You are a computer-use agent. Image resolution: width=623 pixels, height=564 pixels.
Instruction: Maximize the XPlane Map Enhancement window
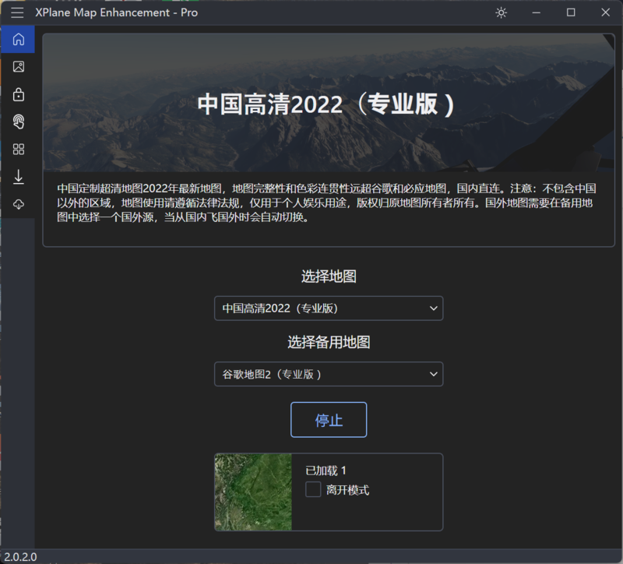(x=571, y=12)
